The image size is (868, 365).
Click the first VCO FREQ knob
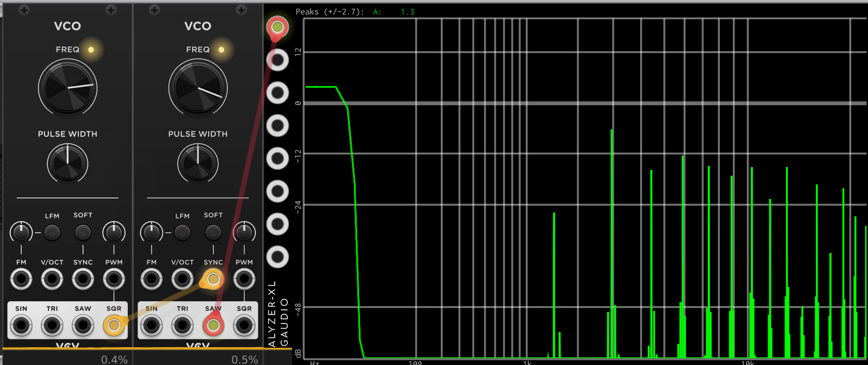[x=68, y=88]
